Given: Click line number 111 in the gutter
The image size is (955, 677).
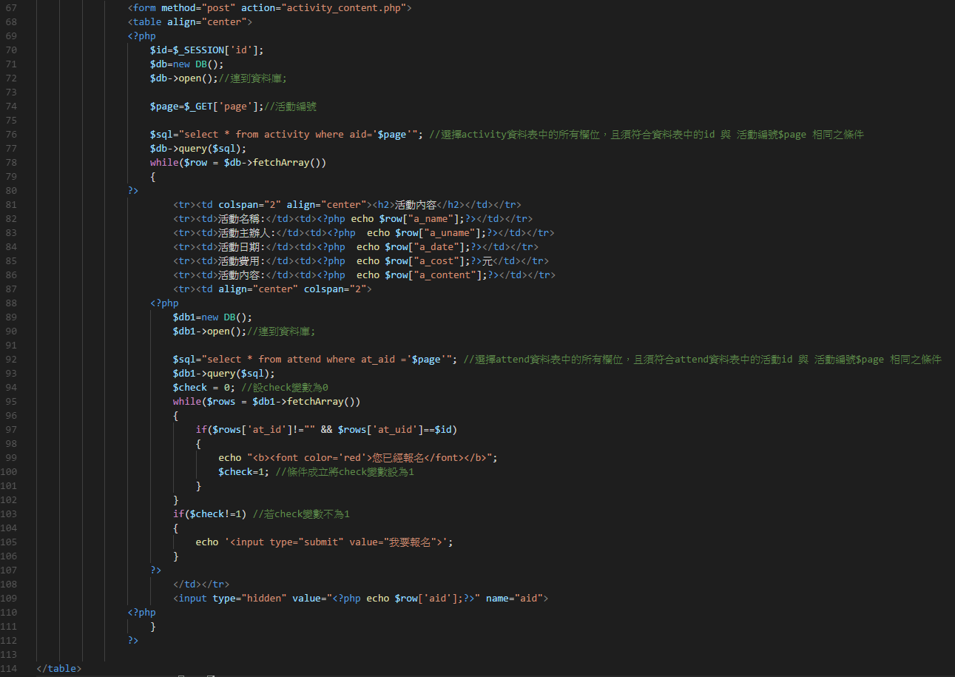Looking at the screenshot, I should tap(9, 626).
